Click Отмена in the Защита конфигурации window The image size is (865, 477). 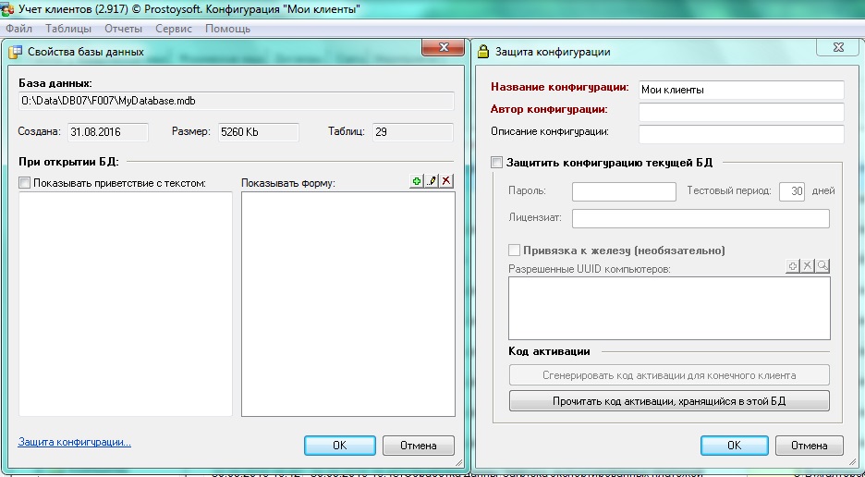point(810,445)
